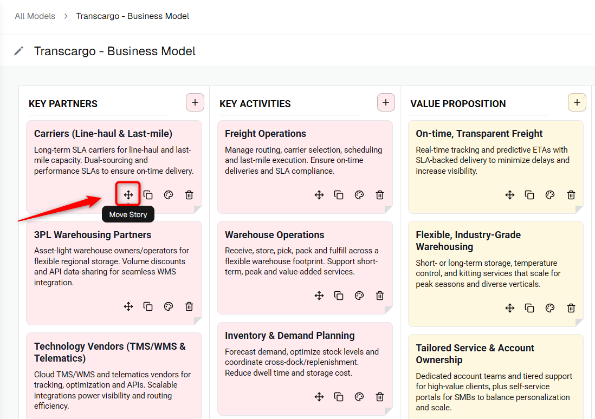Duplicate the Freight Operations card
Screen dimensions: 595x419
[x=339, y=195]
